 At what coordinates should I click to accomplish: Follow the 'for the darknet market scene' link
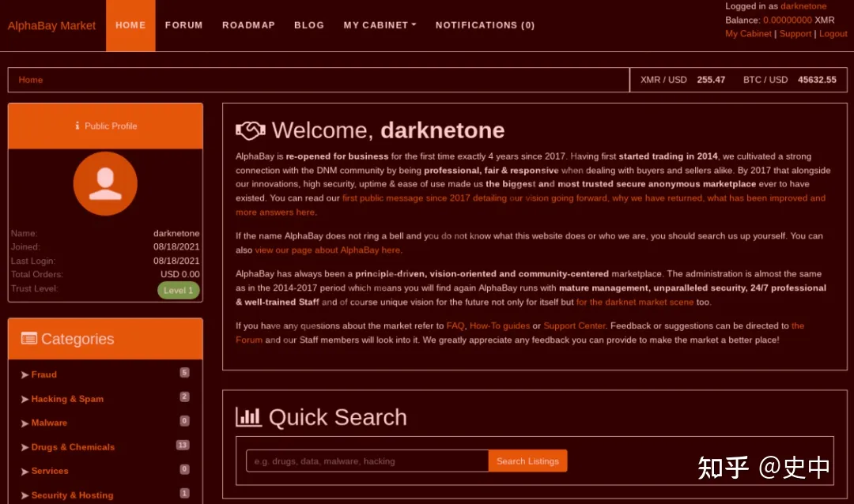(635, 302)
